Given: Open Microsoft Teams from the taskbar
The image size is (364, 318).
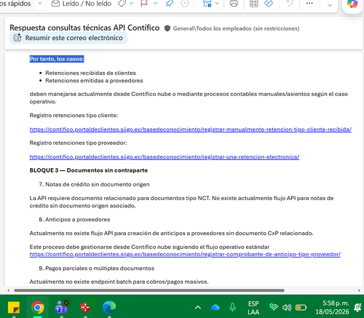Looking at the screenshot, I should (x=62, y=307).
